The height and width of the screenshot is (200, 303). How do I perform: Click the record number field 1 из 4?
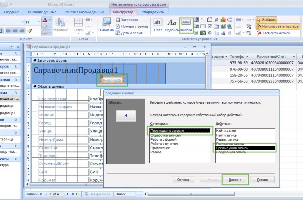tap(56, 194)
